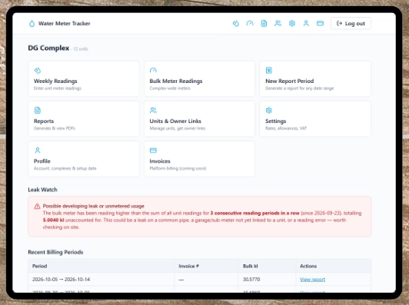Click the '5.0040 kl' unaccounted value
This screenshot has height=305, width=409.
(x=54, y=220)
